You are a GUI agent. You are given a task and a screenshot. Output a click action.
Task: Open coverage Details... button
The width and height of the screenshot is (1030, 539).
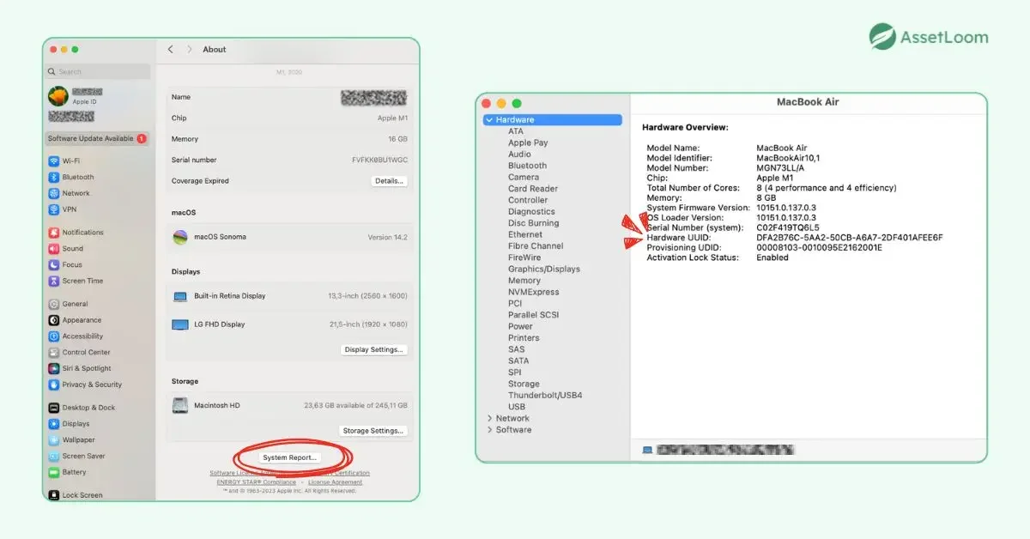pos(389,181)
